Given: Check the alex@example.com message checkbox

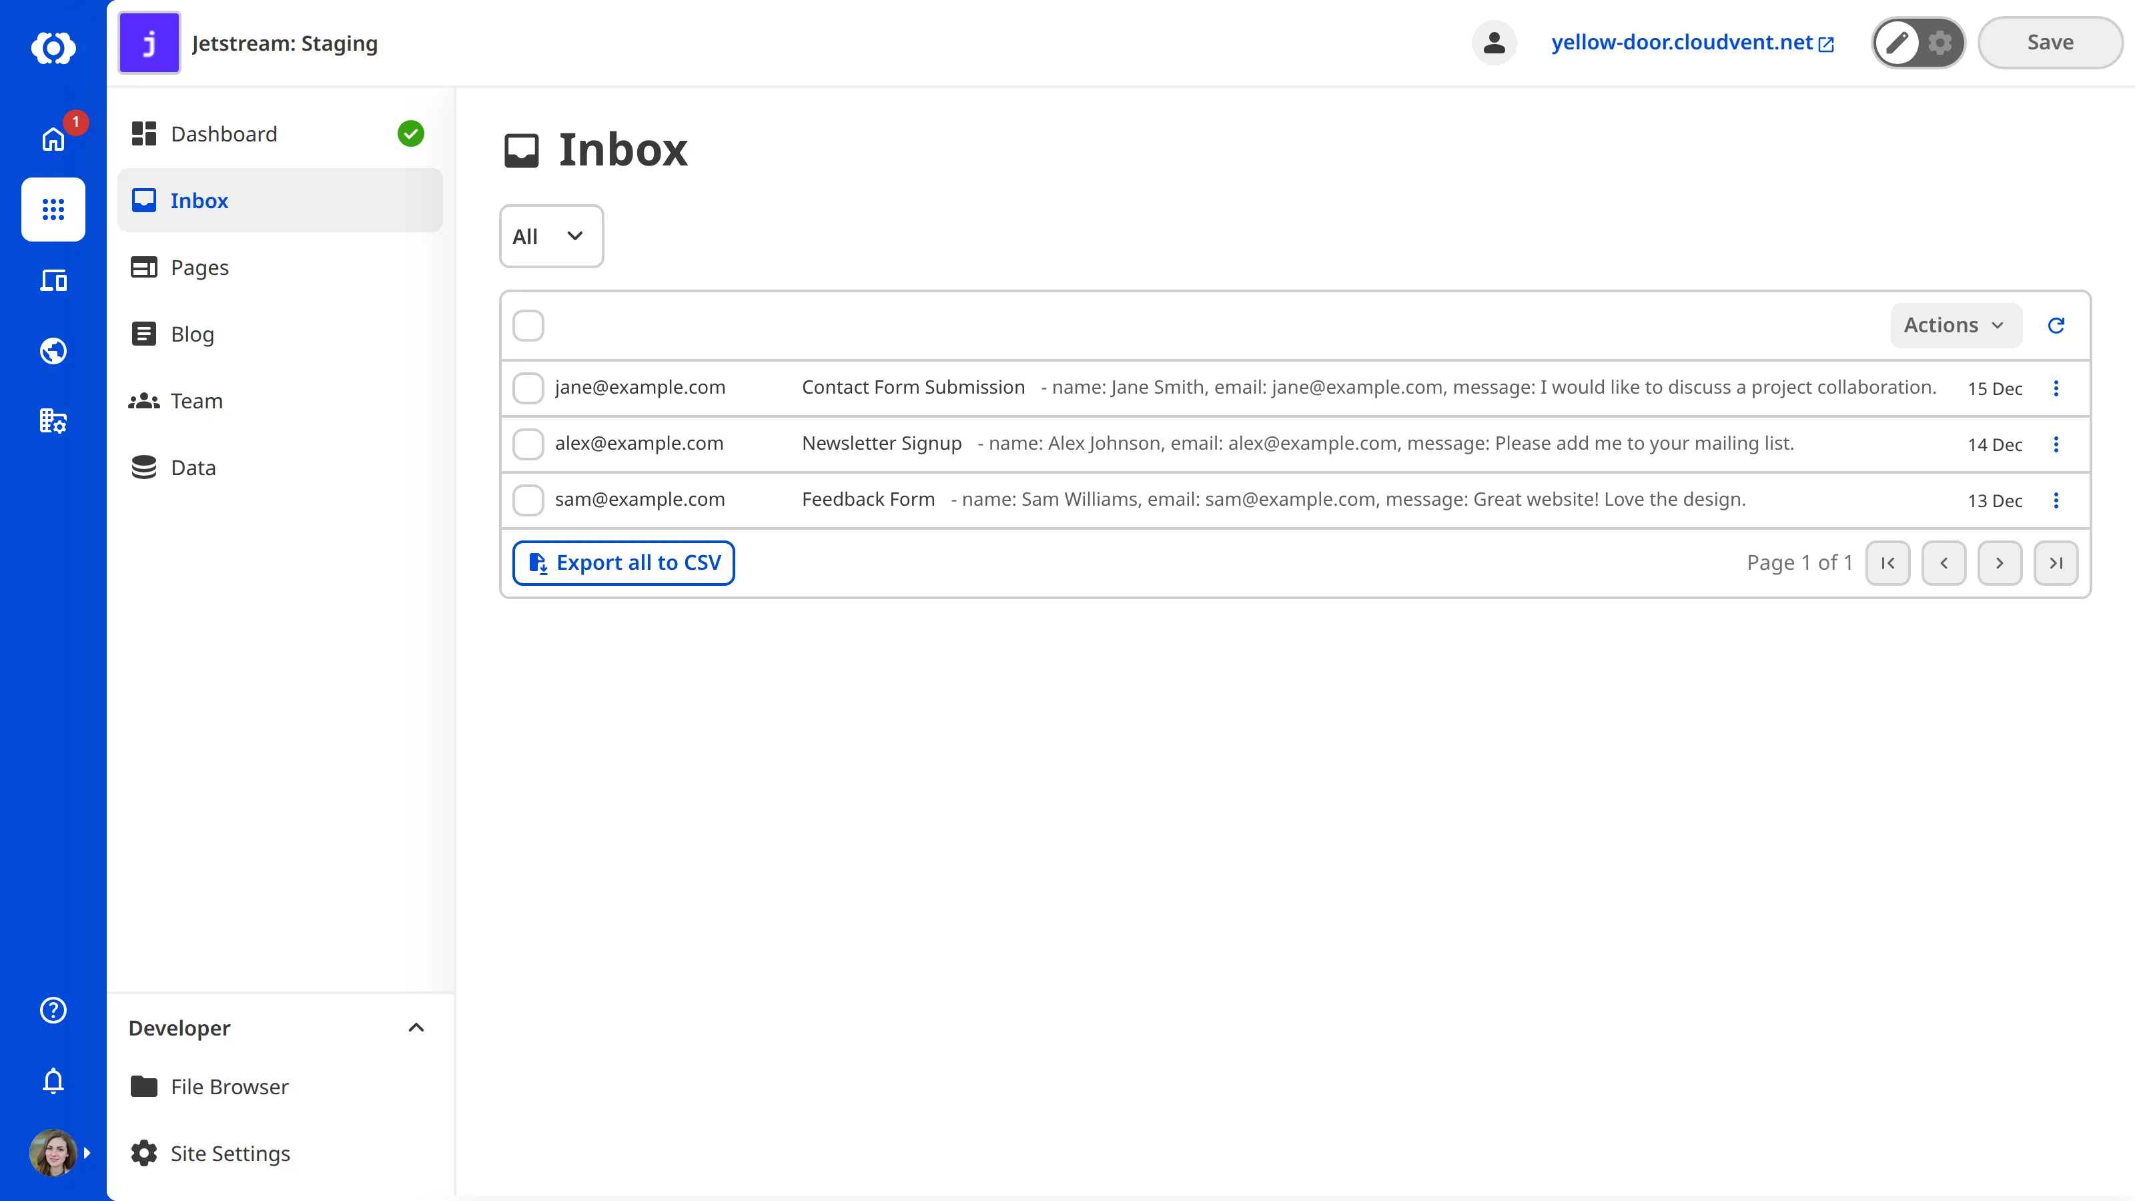Looking at the screenshot, I should coord(528,444).
